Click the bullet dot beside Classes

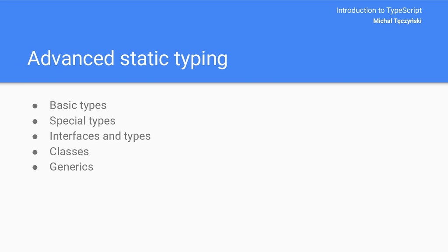point(35,152)
